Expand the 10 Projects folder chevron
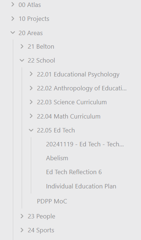The image size is (141, 240). point(13,19)
